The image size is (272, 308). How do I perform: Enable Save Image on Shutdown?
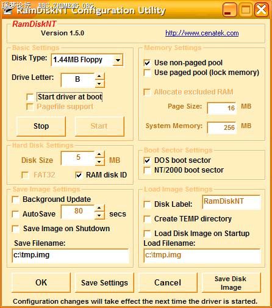tap(16, 229)
